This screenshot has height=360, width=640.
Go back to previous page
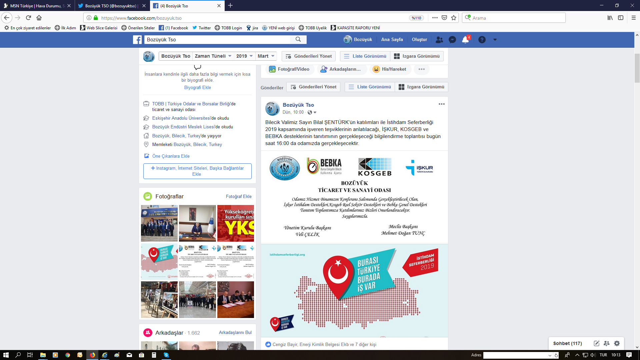7,18
